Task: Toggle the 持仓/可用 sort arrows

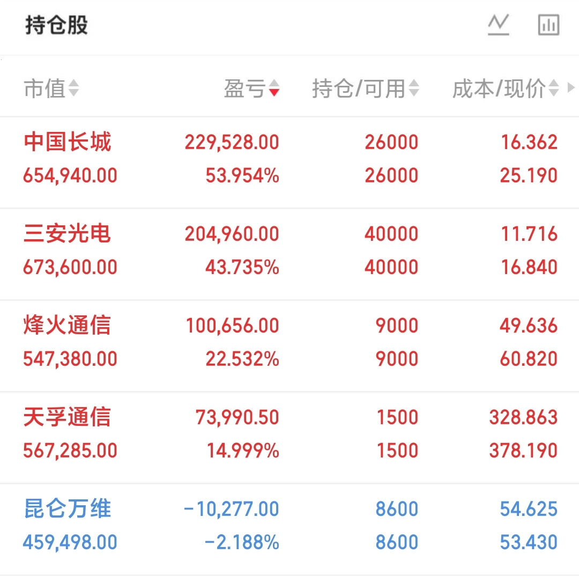Action: pyautogui.click(x=414, y=88)
